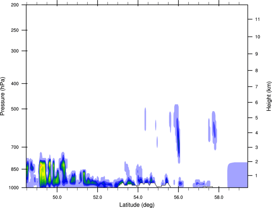Click the 56.0 latitude label

click(178, 197)
